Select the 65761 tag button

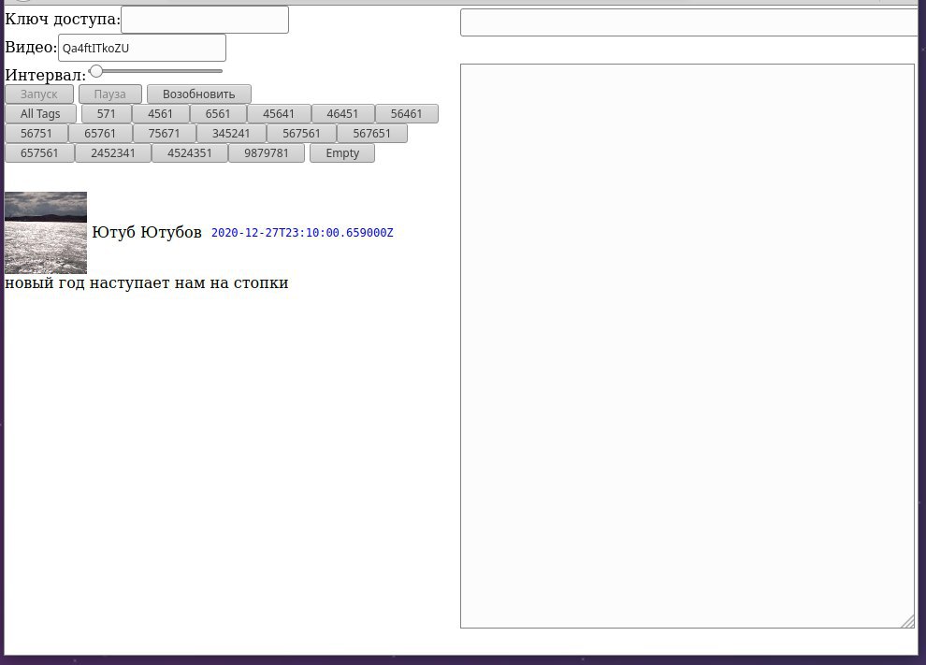click(100, 134)
